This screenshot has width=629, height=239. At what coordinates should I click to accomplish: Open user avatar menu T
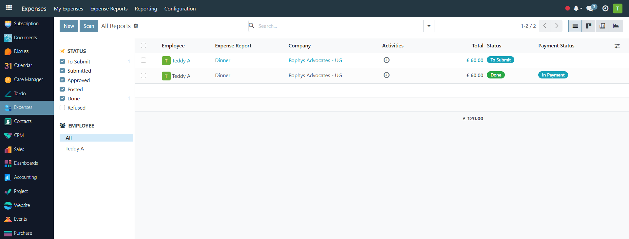tap(618, 9)
